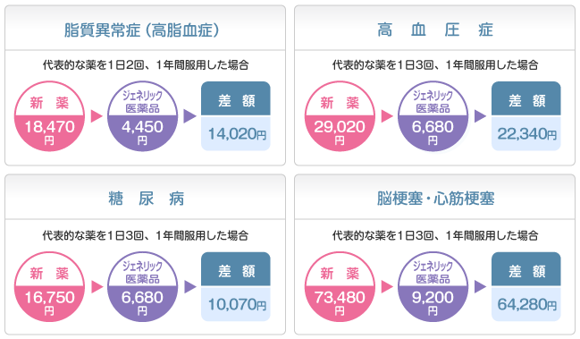Select the 脳梗塞・心筋梗塞 heading
The height and width of the screenshot is (339, 580).
[435, 199]
